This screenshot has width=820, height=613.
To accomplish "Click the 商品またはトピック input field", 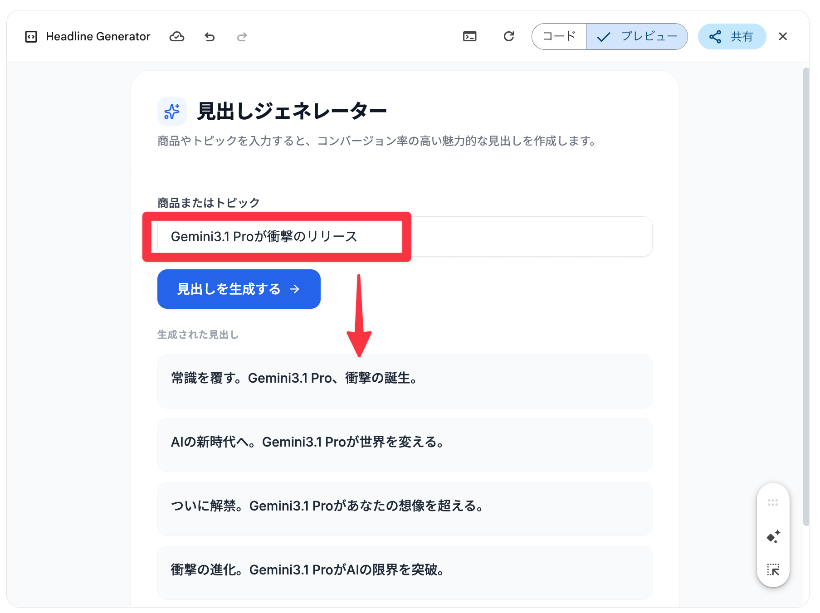I will tap(404, 237).
